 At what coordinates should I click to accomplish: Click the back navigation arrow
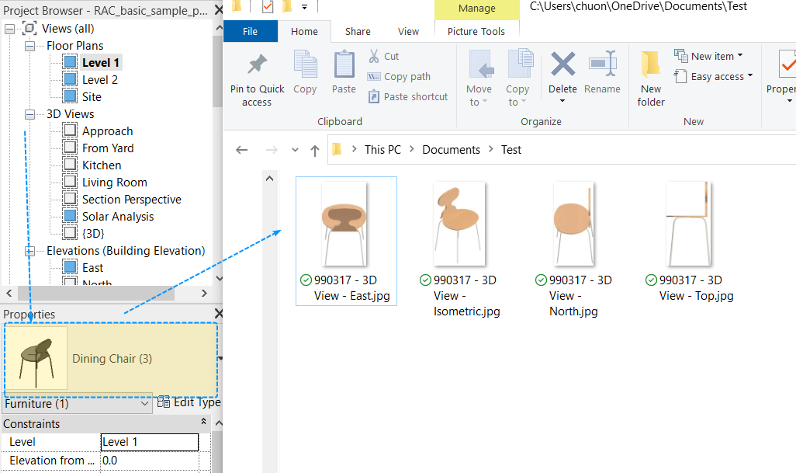click(242, 151)
